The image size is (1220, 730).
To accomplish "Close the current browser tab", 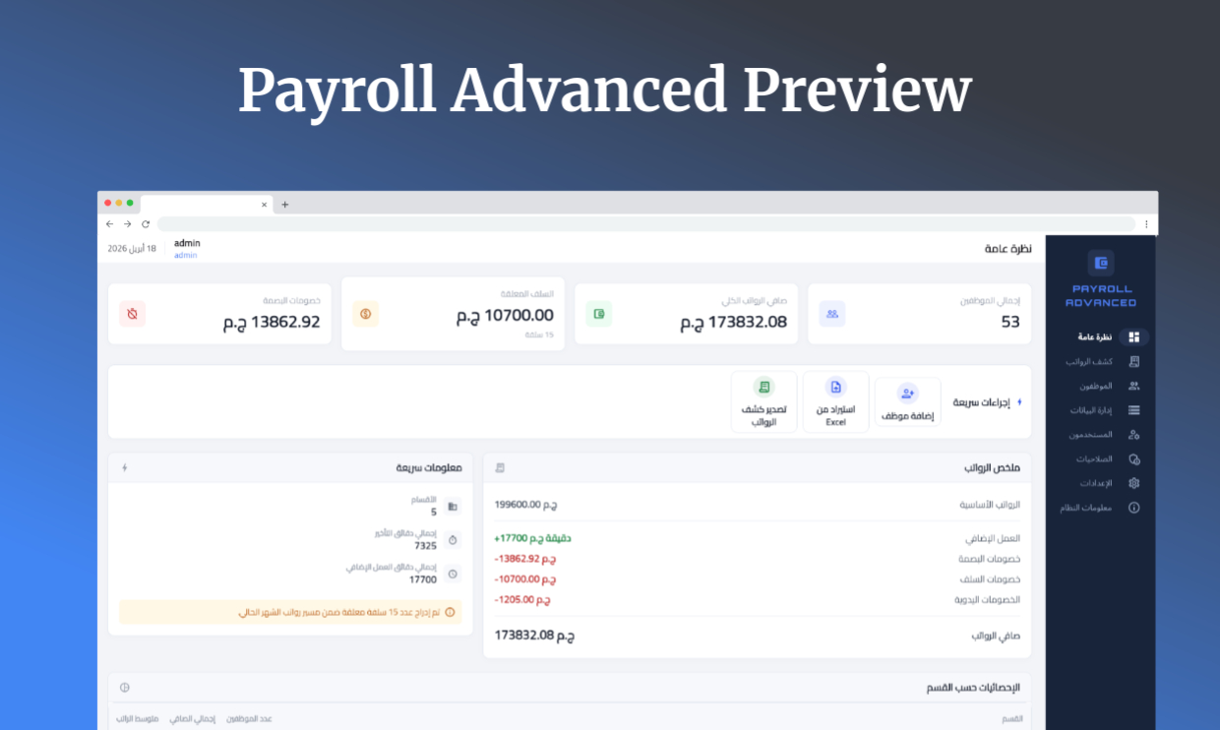I will (264, 205).
